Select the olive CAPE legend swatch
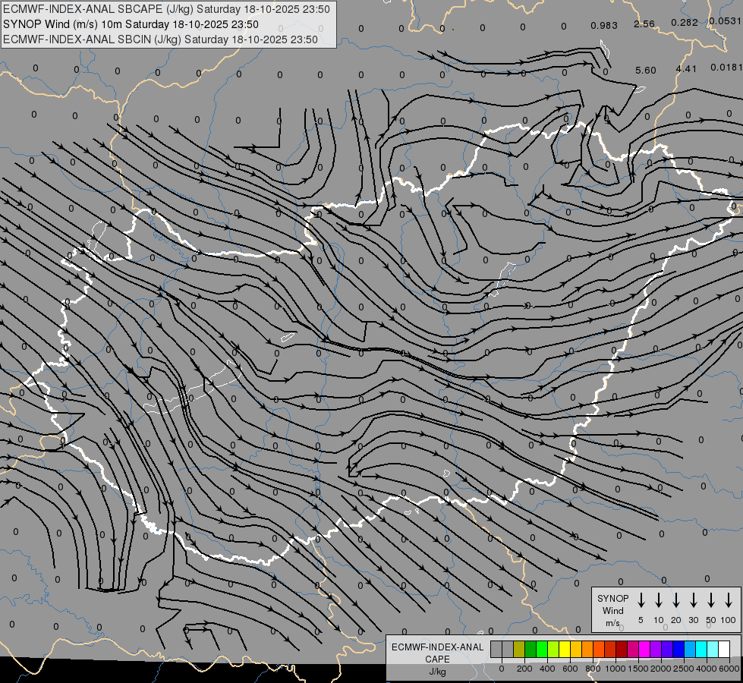The width and height of the screenshot is (743, 683). (x=519, y=649)
